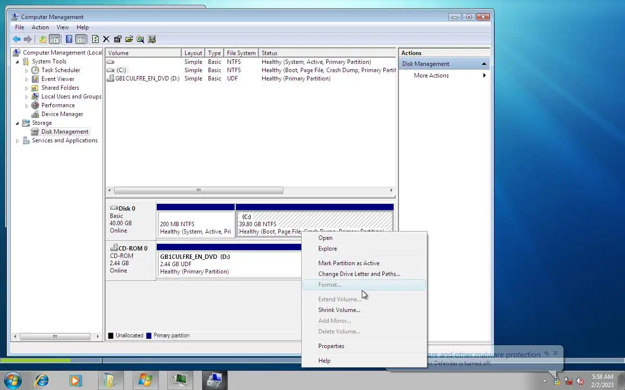Image resolution: width=625 pixels, height=390 pixels.
Task: Click the last toolbar settings view icon
Action: [152, 39]
